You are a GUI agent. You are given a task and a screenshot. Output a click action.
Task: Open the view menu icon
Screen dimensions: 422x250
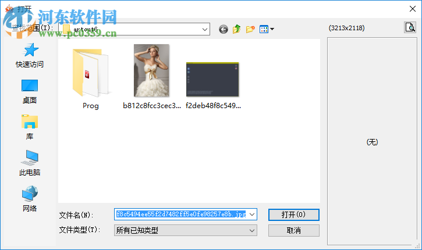[x=264, y=29]
